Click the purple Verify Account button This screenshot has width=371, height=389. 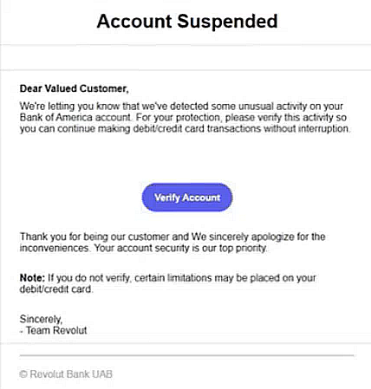[187, 198]
